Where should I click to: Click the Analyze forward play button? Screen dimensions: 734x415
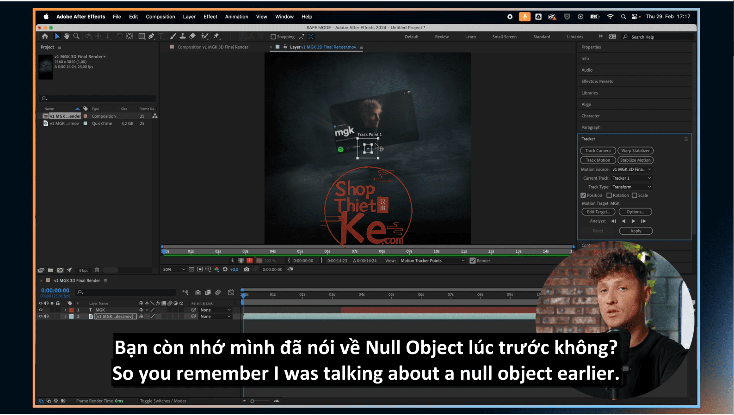[x=633, y=221]
